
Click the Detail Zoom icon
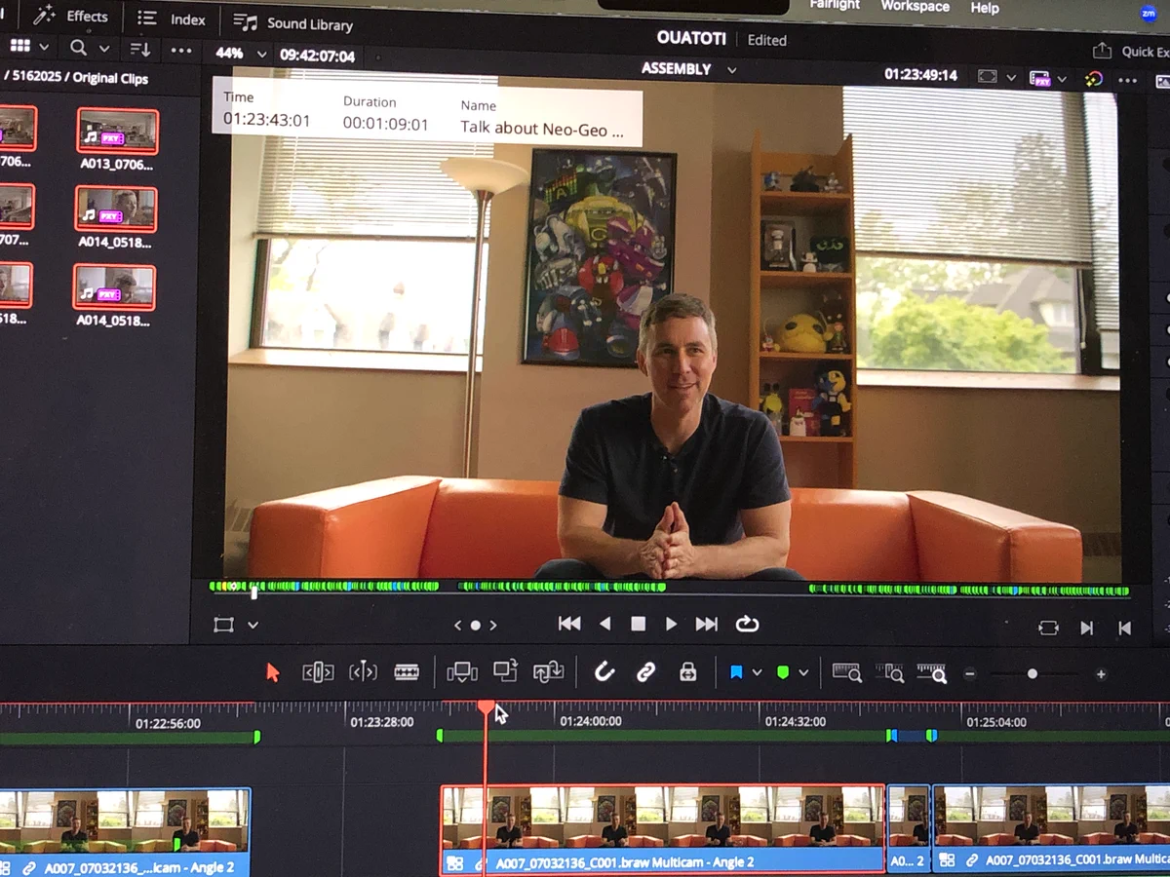tap(889, 672)
